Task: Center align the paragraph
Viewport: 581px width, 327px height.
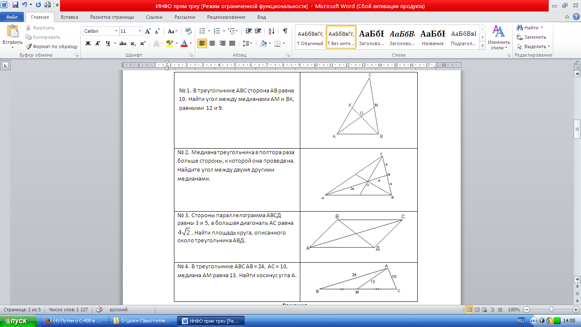Action: tap(212, 43)
